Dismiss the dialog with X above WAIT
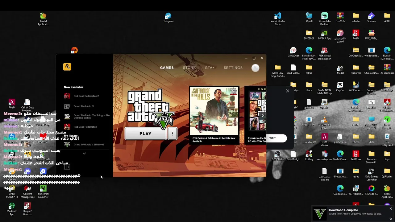 point(288,91)
